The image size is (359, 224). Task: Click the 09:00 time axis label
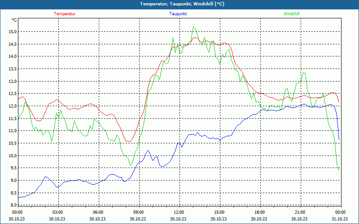pyautogui.click(x=139, y=212)
